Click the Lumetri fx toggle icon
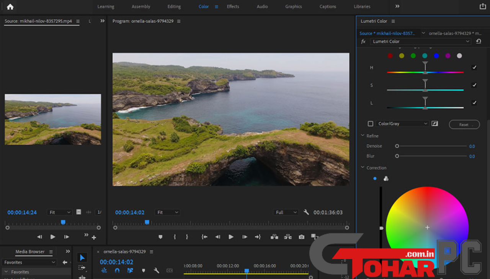Image resolution: width=490 pixels, height=279 pixels. coord(363,41)
